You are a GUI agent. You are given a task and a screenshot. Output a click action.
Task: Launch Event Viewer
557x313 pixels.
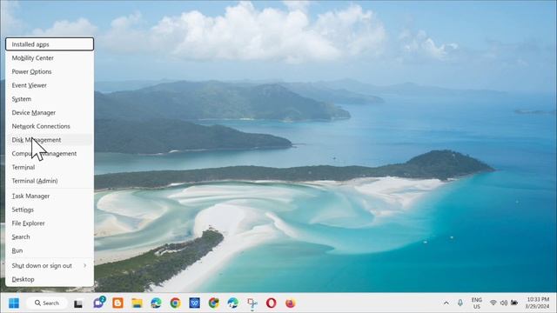click(x=50, y=85)
